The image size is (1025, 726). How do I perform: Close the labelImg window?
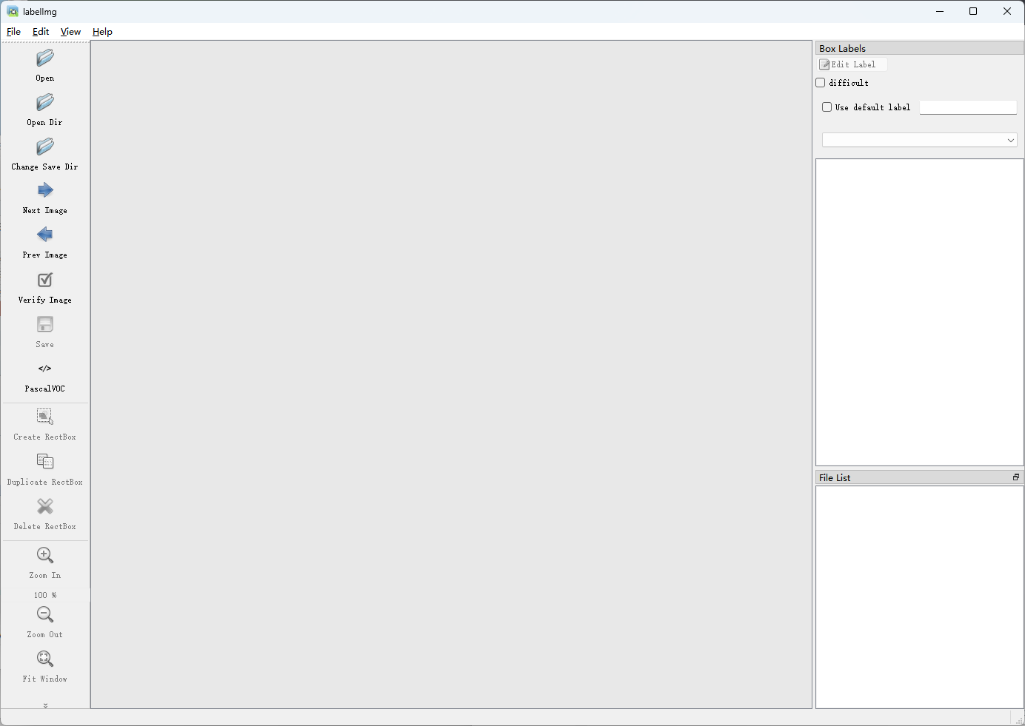pyautogui.click(x=1007, y=11)
